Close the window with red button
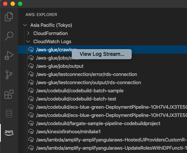 (x=5, y=4)
